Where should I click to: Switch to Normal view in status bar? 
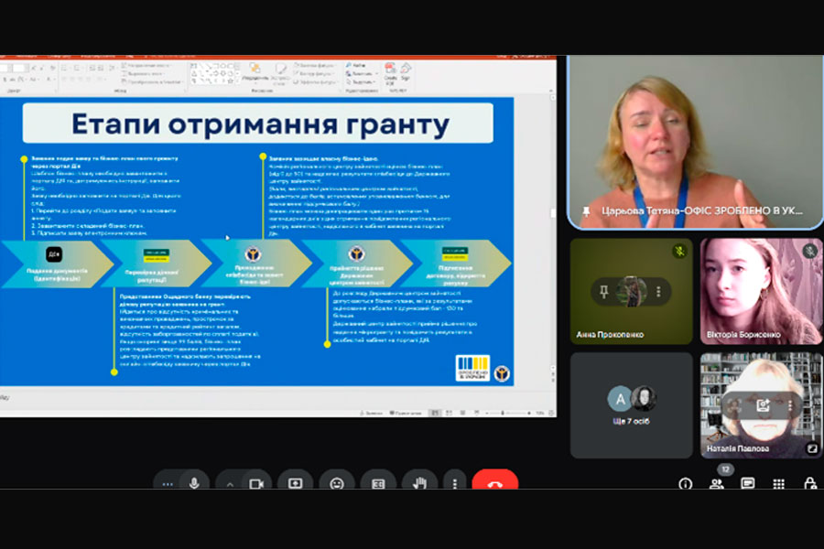(x=435, y=414)
